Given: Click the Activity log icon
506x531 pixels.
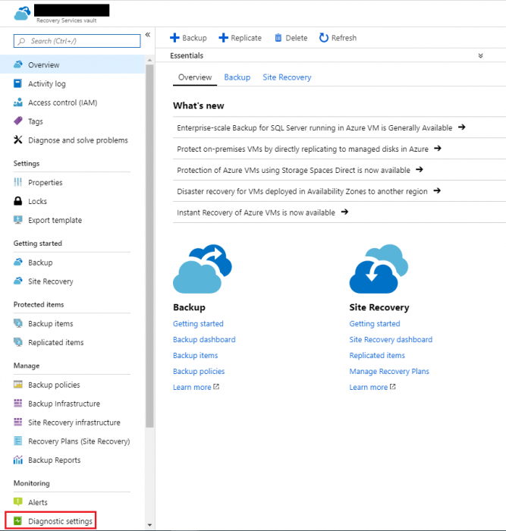Looking at the screenshot, I should 17,83.
